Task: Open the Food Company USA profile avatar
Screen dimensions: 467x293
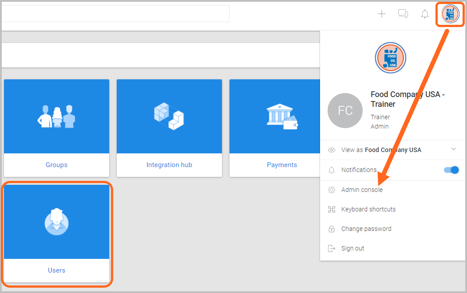Action: 450,14
